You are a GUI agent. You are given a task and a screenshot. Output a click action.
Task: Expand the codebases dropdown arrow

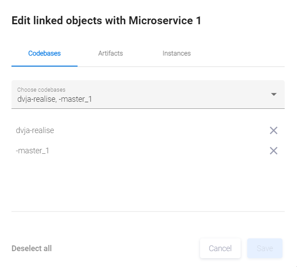coord(274,94)
